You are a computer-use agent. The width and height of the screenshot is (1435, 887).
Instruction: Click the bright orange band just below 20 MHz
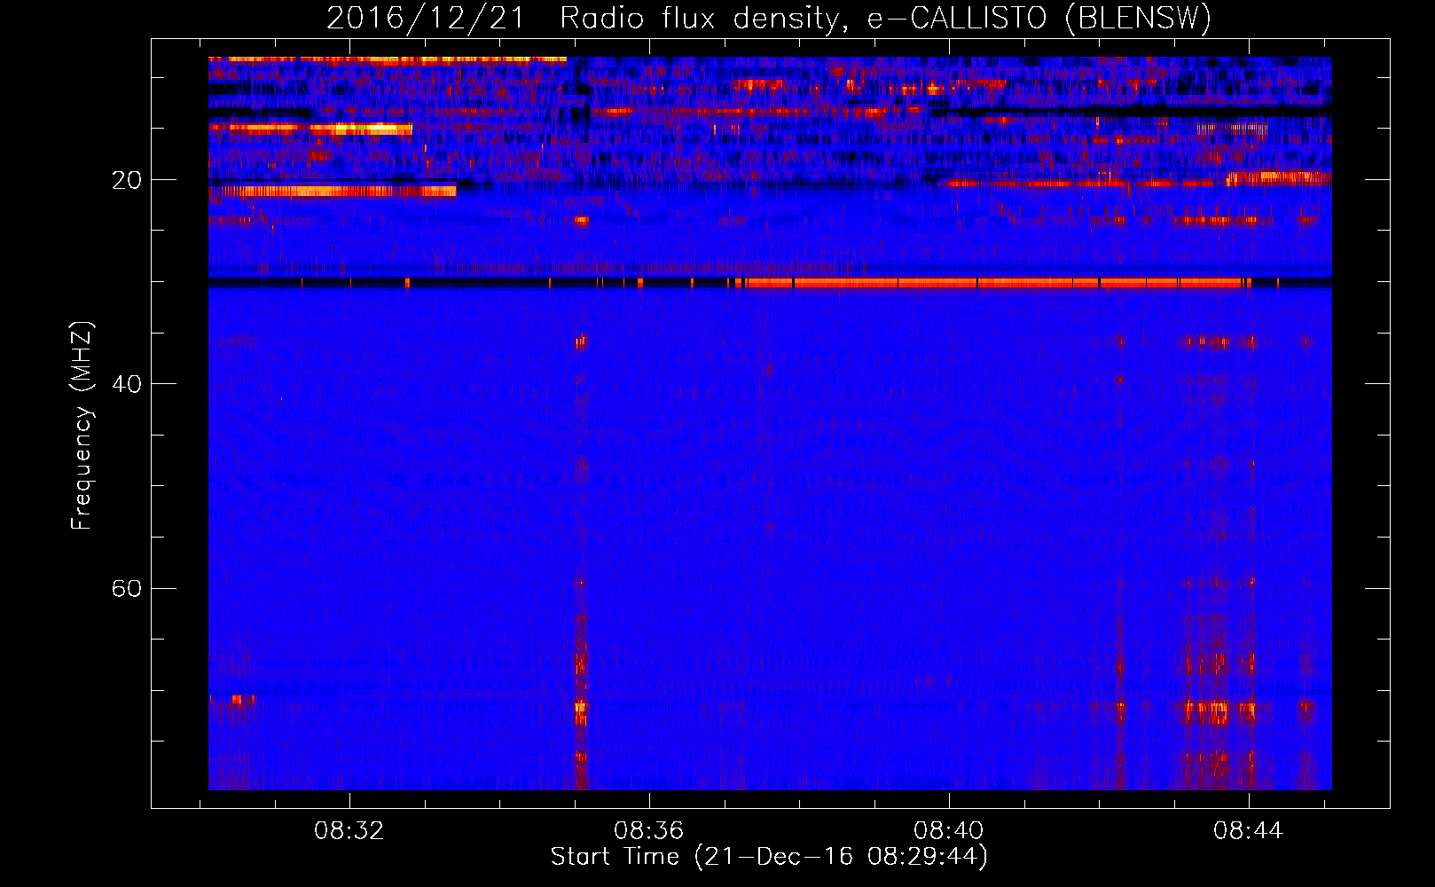coord(337,191)
